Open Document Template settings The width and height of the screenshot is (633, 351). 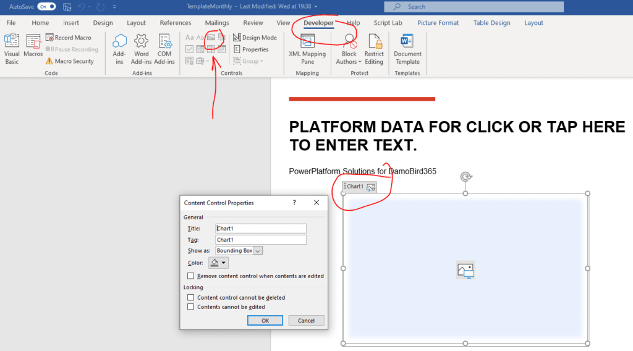coord(407,42)
